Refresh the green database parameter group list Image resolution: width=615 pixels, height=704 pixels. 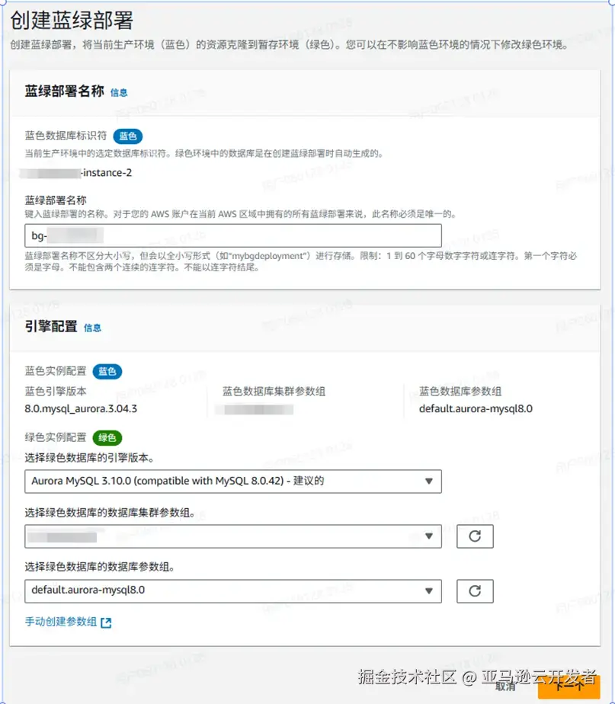(x=475, y=591)
